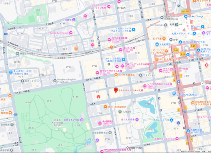The height and width of the screenshot is (153, 211).
Task: Open the 赤れんがテラス shopping marker
Action: 171,120
